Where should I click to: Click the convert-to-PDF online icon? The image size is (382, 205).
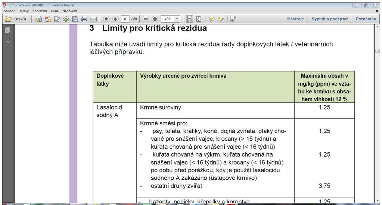point(38,19)
